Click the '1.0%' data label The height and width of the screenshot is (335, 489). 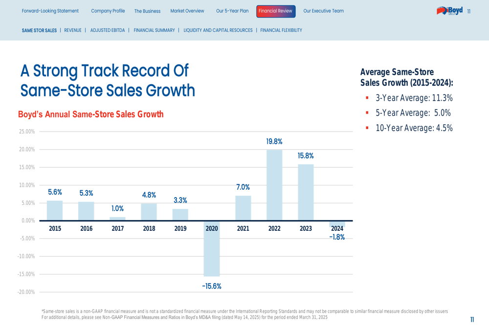117,208
